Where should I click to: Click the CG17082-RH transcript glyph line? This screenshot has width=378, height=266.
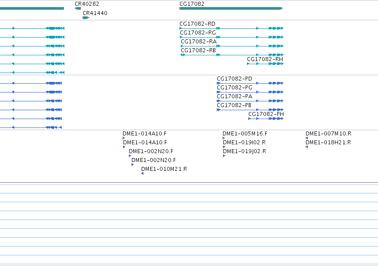click(x=265, y=64)
